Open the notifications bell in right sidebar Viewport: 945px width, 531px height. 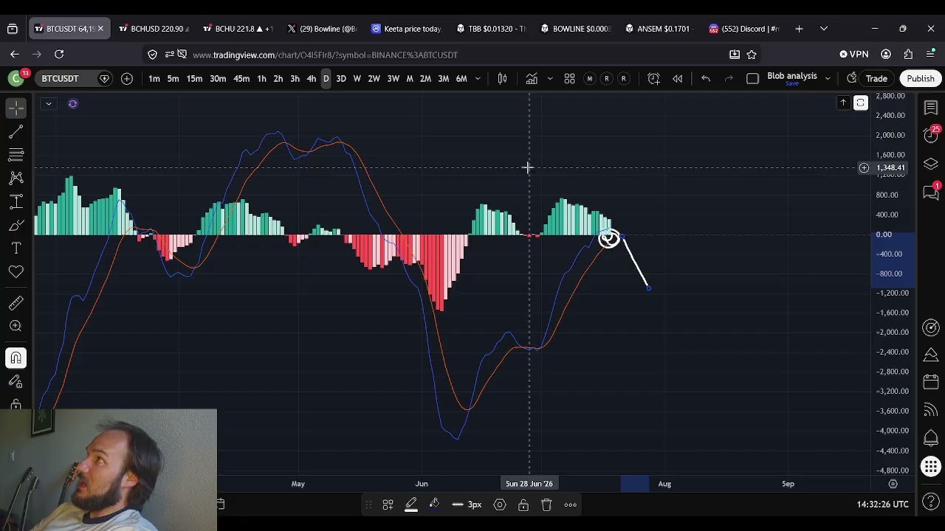click(930, 438)
